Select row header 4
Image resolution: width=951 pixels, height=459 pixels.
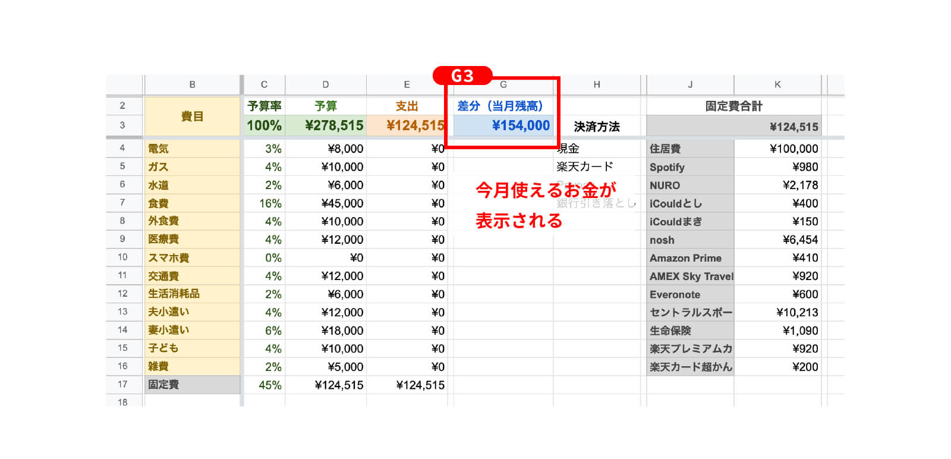pos(123,148)
